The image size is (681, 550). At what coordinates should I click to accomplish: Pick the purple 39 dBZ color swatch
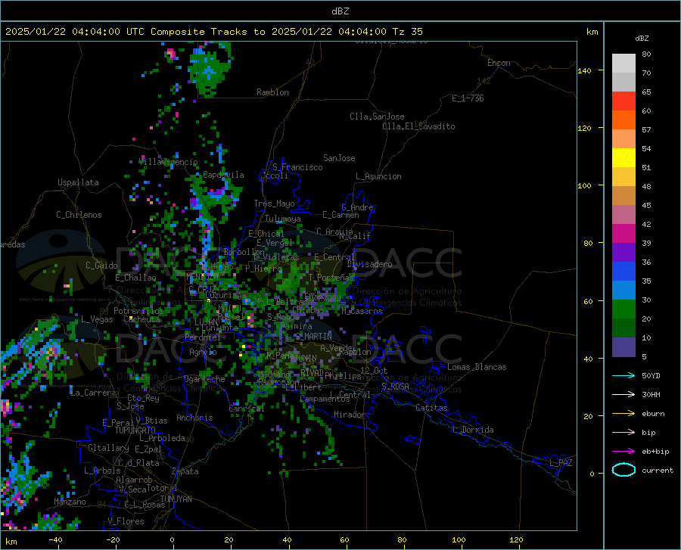pos(623,253)
